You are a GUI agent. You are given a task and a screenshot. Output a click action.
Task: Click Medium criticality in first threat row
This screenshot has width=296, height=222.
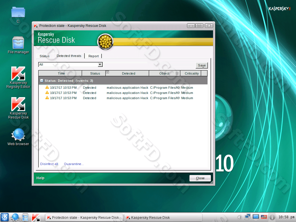coord(187,88)
